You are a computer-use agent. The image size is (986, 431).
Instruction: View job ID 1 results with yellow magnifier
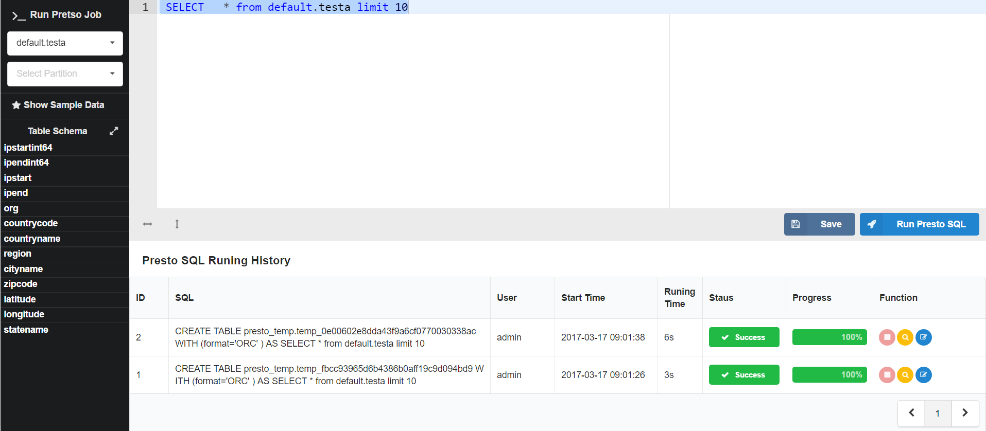[x=905, y=375]
